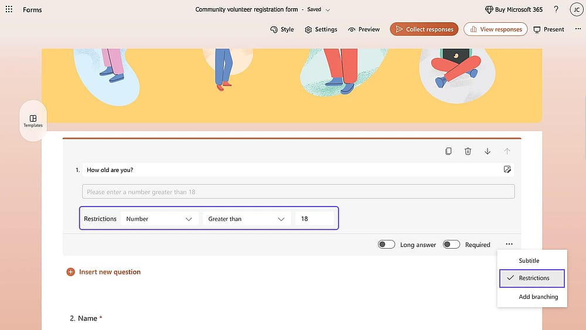
Task: Click the form title text
Action: coord(247,10)
